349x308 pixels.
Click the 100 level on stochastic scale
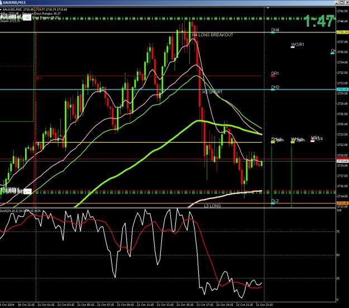click(339, 210)
